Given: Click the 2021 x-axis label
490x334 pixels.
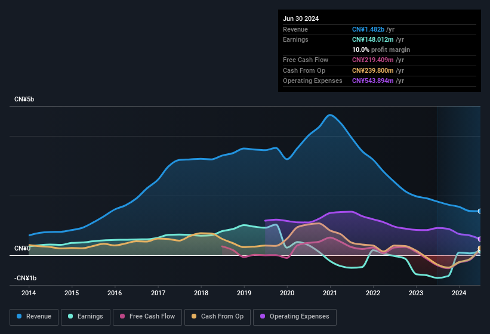Looking at the screenshot, I should 330,293.
